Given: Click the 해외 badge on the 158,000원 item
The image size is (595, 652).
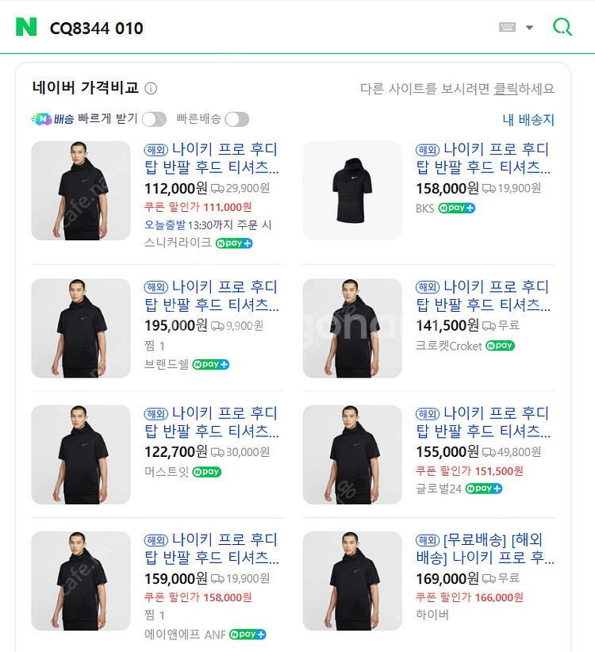Looking at the screenshot, I should point(428,150).
